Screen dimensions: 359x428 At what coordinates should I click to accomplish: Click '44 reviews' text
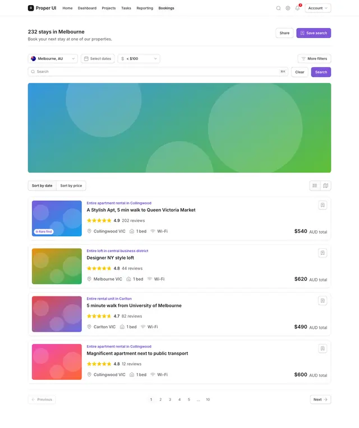[x=132, y=268]
